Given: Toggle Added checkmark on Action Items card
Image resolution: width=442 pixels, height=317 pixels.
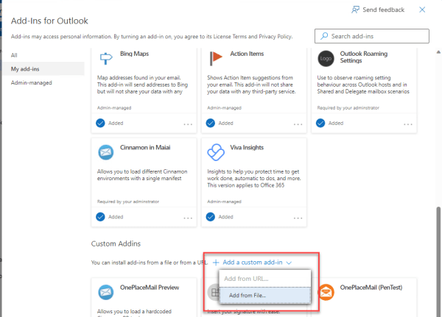Looking at the screenshot, I should click(x=211, y=124).
